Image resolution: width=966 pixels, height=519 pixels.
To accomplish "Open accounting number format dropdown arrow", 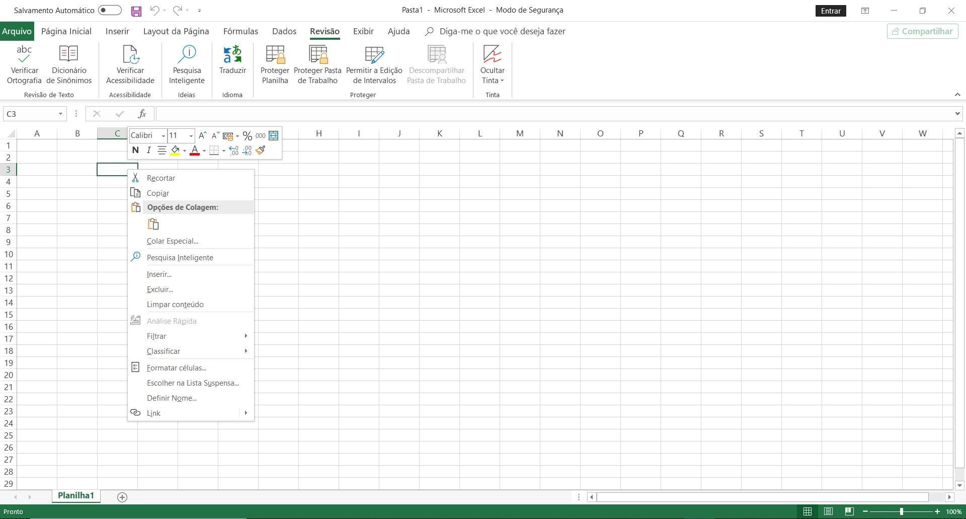I will (x=237, y=136).
